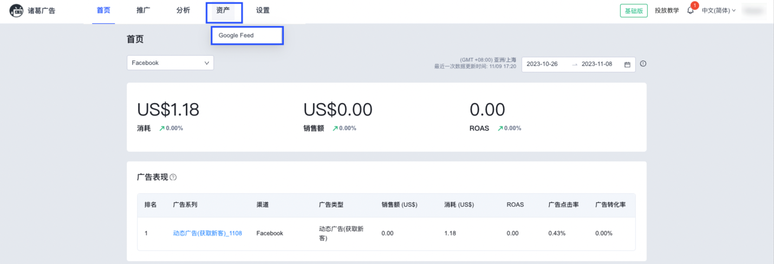Open the 推广 navigation tab

click(x=143, y=10)
